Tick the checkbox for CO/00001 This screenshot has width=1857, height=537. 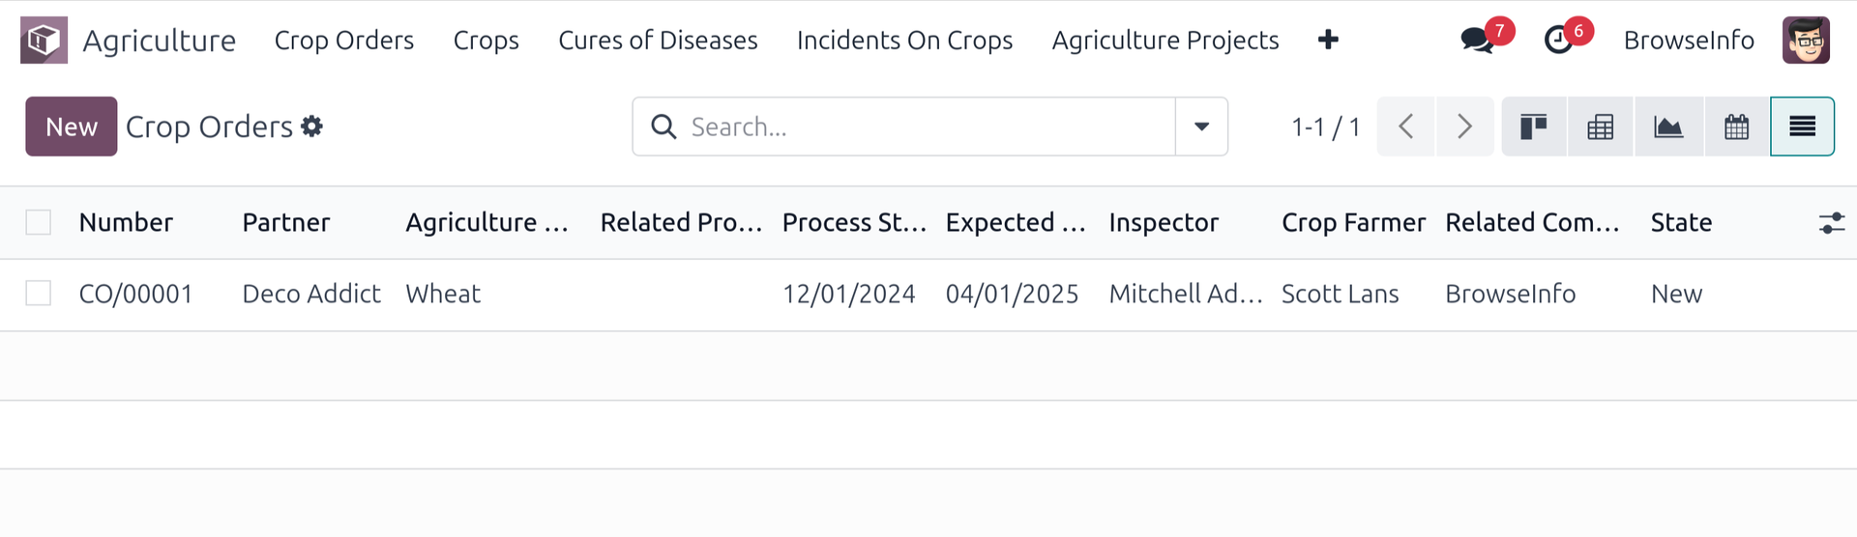(x=39, y=294)
